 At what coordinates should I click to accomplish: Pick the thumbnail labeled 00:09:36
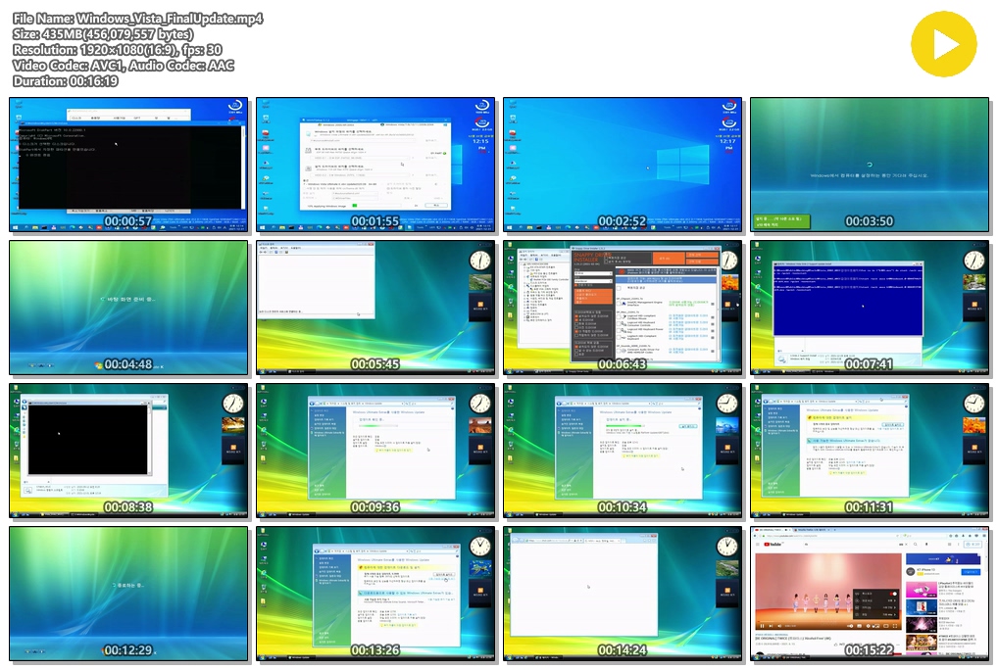375,451
